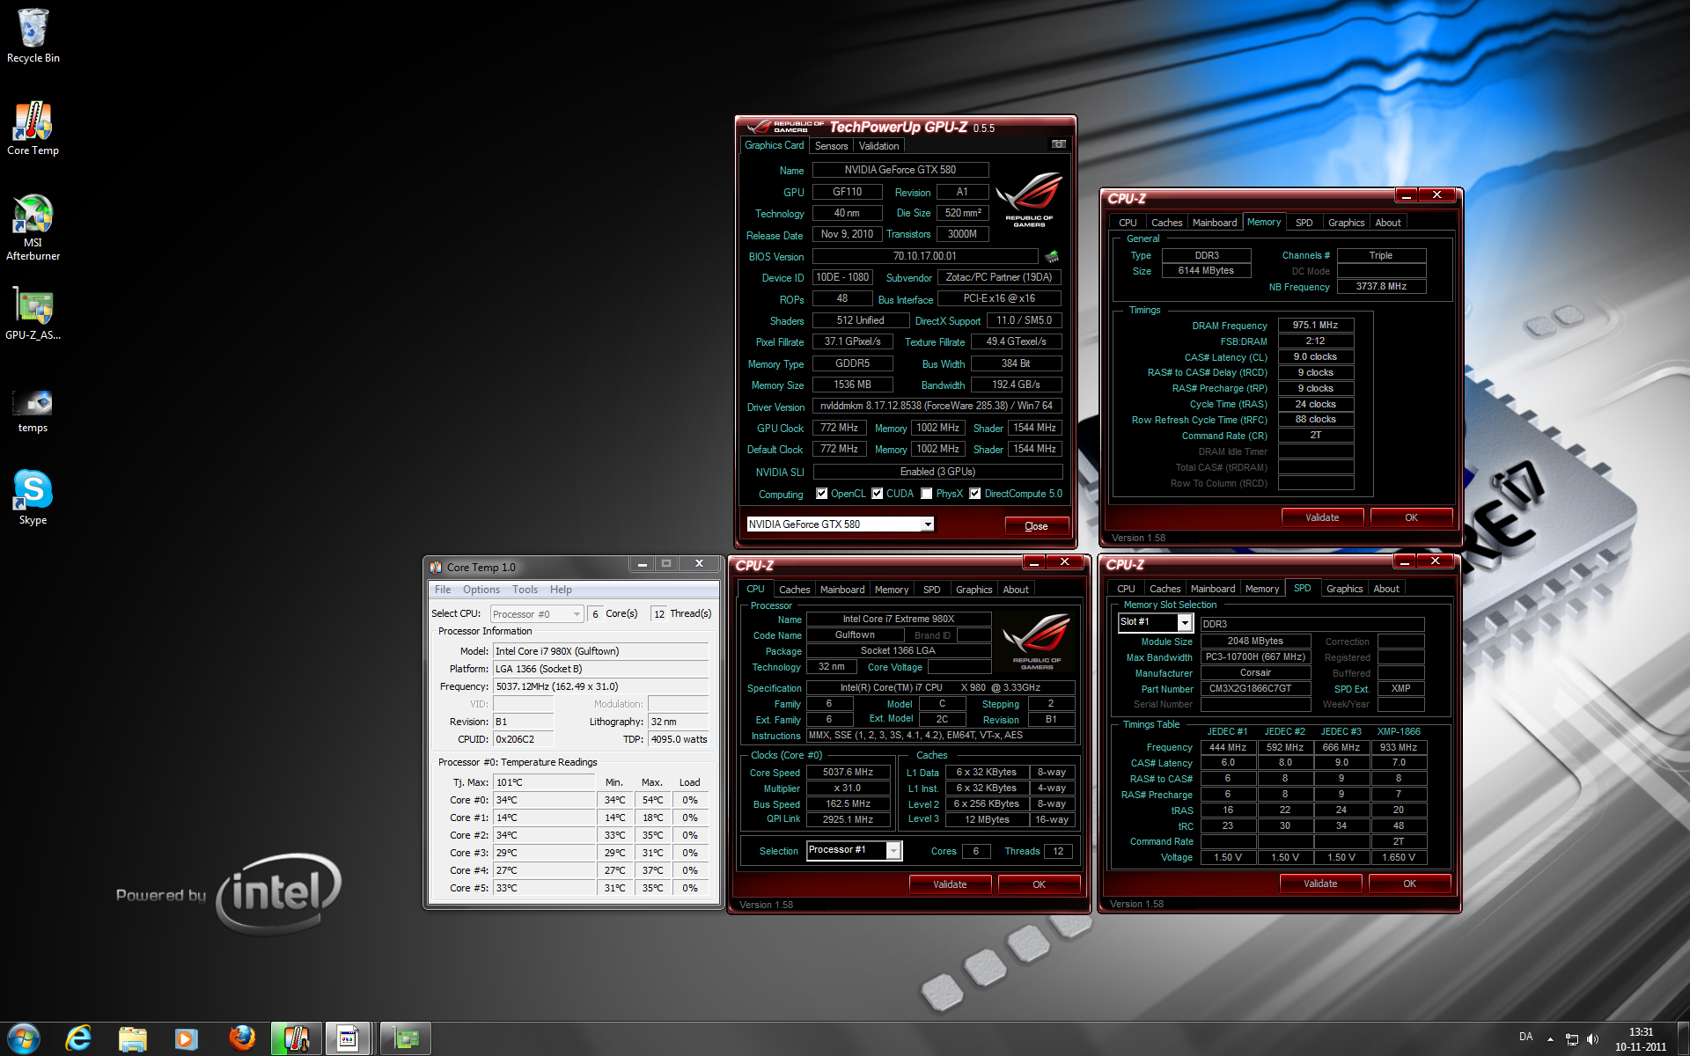Toggle the CUDA checkbox in GPU-Z
The width and height of the screenshot is (1690, 1056).
click(877, 494)
